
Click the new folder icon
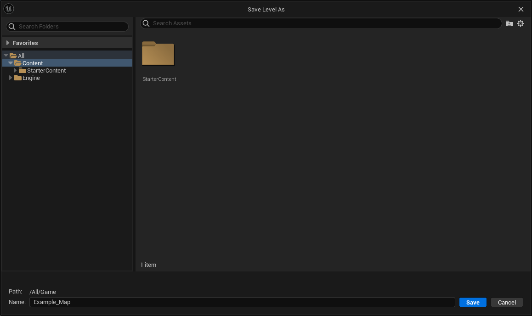pos(509,23)
